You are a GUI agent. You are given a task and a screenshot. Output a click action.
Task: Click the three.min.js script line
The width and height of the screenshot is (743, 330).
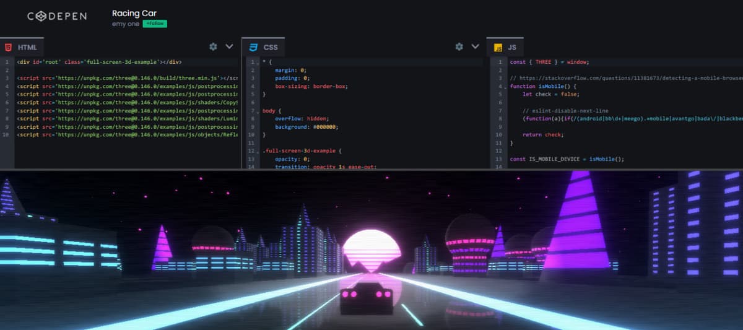[x=128, y=78]
